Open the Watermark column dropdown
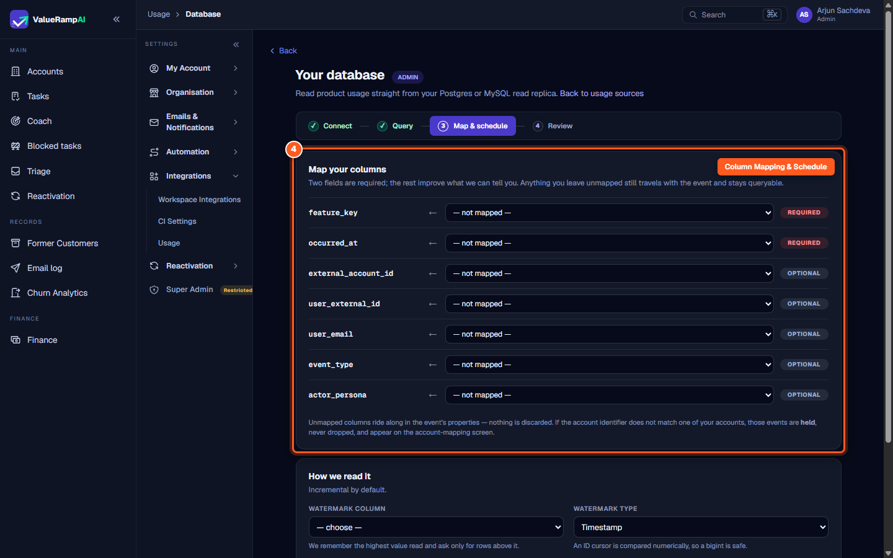 (436, 527)
